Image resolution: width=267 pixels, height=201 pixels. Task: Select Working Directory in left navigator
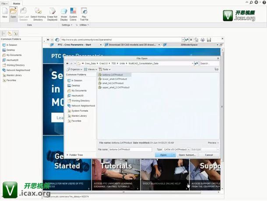14,65
